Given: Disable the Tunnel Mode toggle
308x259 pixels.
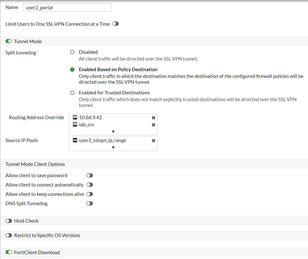Looking at the screenshot, I should [x=9, y=41].
